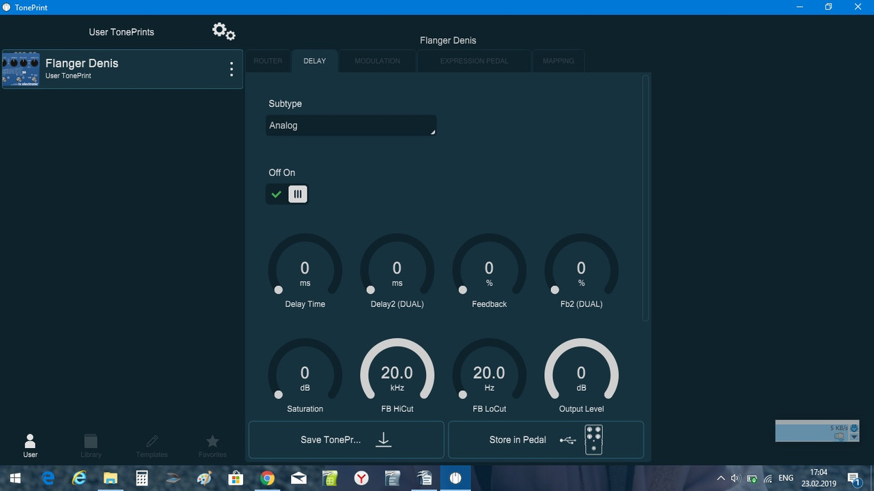Expand the Subtype Analog dropdown
This screenshot has width=874, height=491.
(351, 125)
